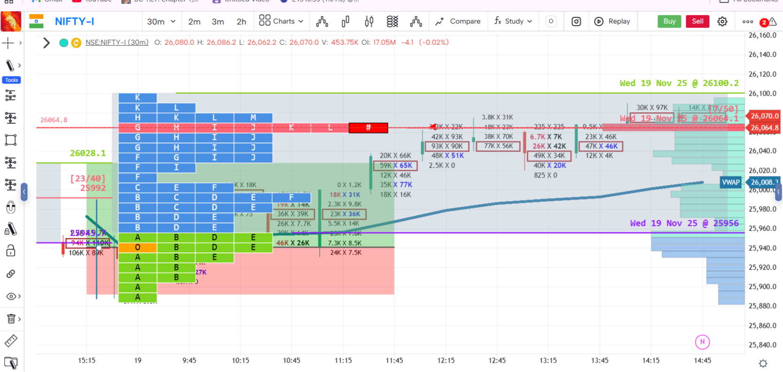
Task: Start bar Replay mode
Action: 612,22
